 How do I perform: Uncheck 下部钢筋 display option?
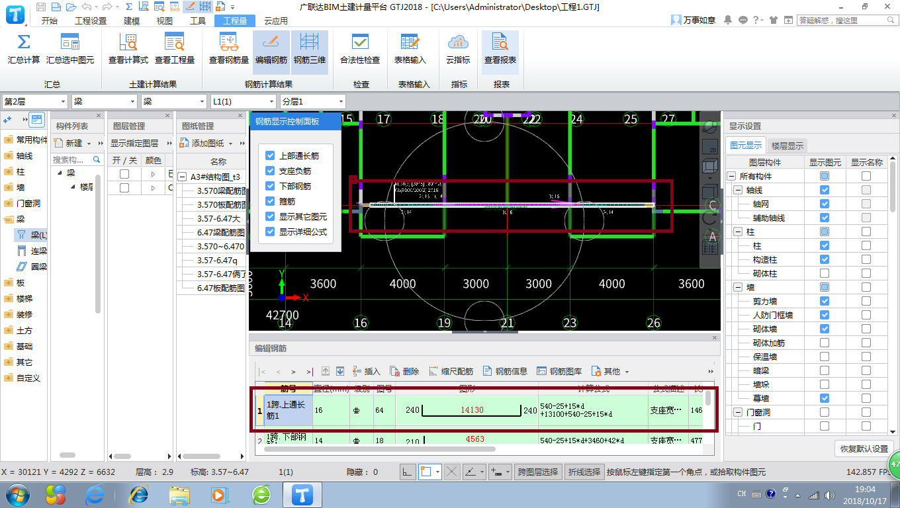pyautogui.click(x=270, y=186)
